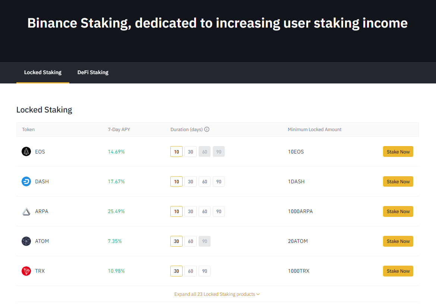Click the 7.35% APY value
The height and width of the screenshot is (307, 436).
[115, 241]
